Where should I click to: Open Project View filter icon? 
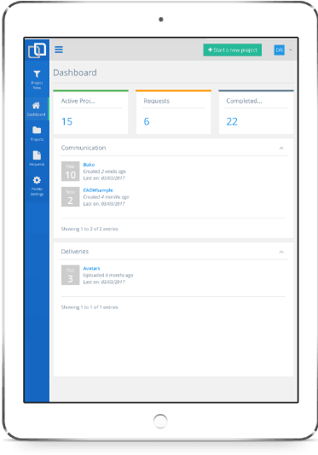(x=37, y=74)
